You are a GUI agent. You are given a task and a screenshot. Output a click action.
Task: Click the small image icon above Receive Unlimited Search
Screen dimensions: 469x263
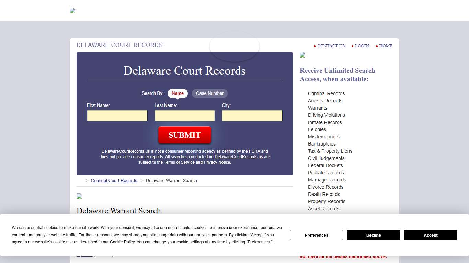302,55
